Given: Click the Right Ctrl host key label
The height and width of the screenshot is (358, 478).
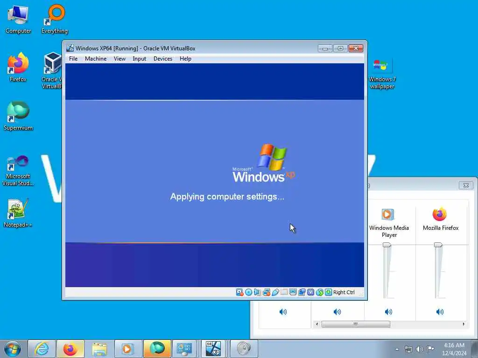Looking at the screenshot, I should (344, 292).
